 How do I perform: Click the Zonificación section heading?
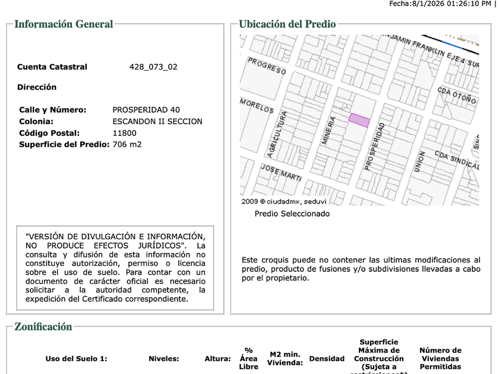[43, 327]
